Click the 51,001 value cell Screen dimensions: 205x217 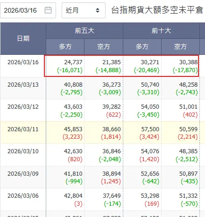[x=180, y=110]
